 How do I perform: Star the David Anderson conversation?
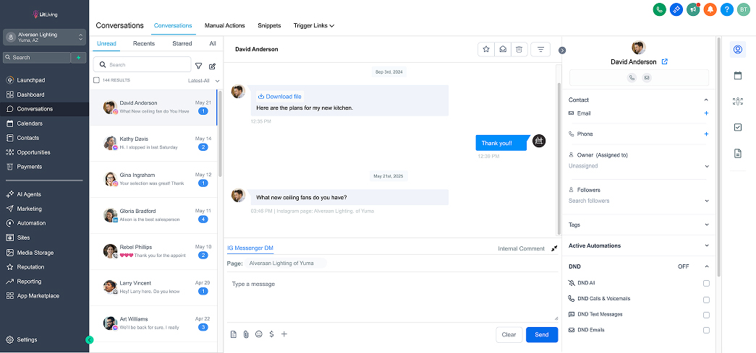tap(486, 49)
